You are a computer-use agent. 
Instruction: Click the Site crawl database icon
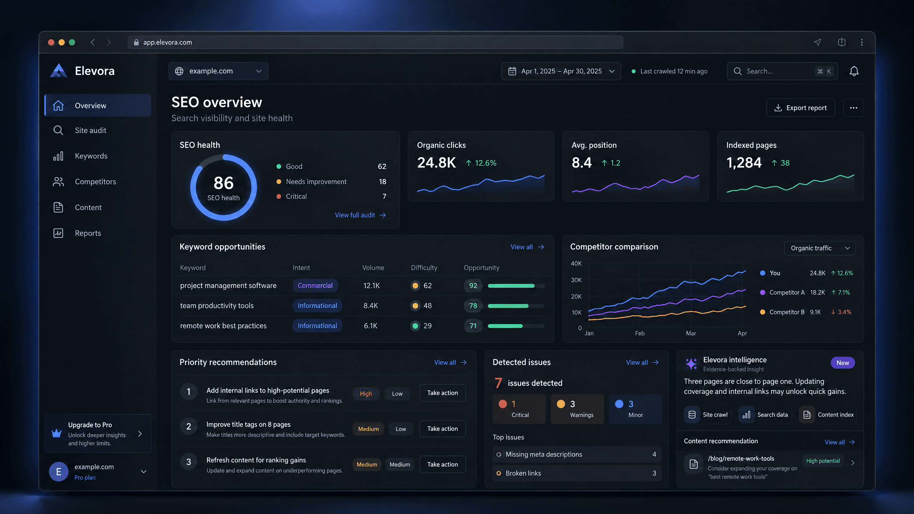pos(692,414)
